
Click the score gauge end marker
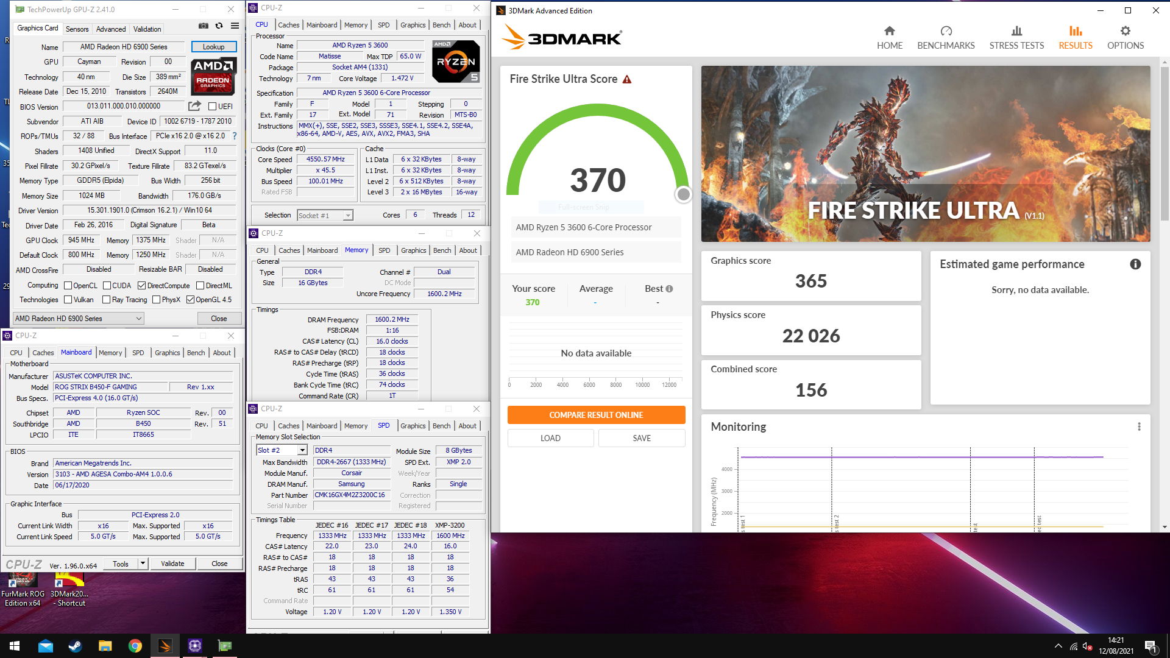684,194
